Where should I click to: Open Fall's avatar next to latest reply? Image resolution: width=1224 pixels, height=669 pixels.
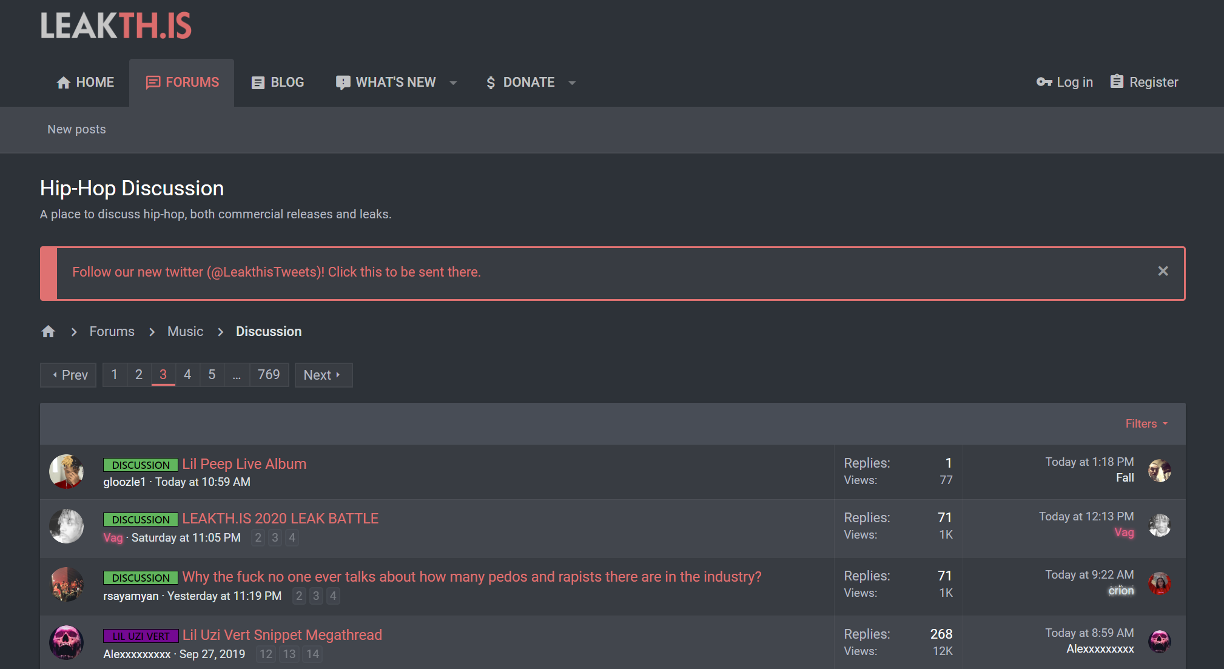pos(1159,471)
